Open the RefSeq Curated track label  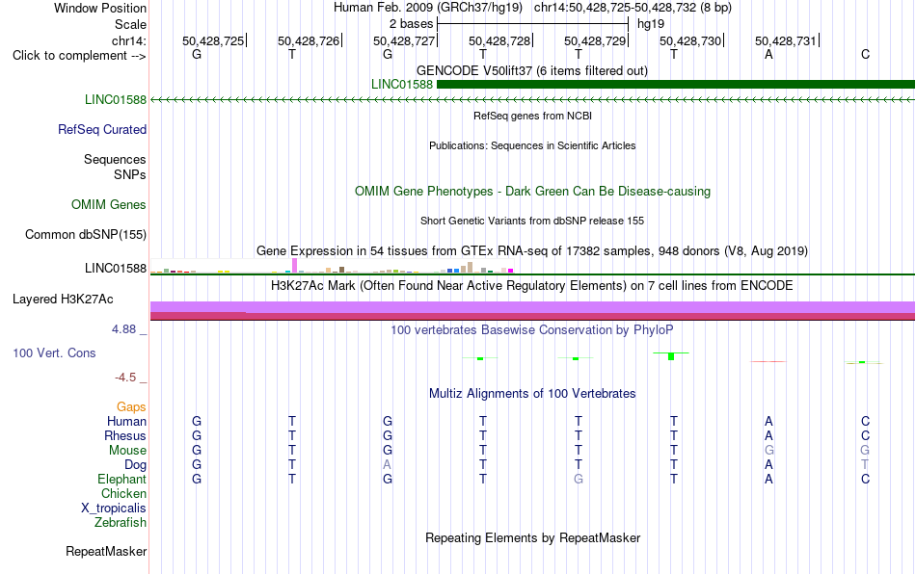[x=102, y=129]
